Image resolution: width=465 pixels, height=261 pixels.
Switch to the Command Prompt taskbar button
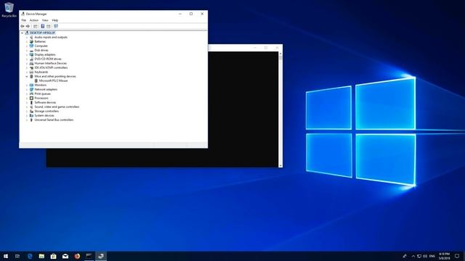tap(89, 256)
